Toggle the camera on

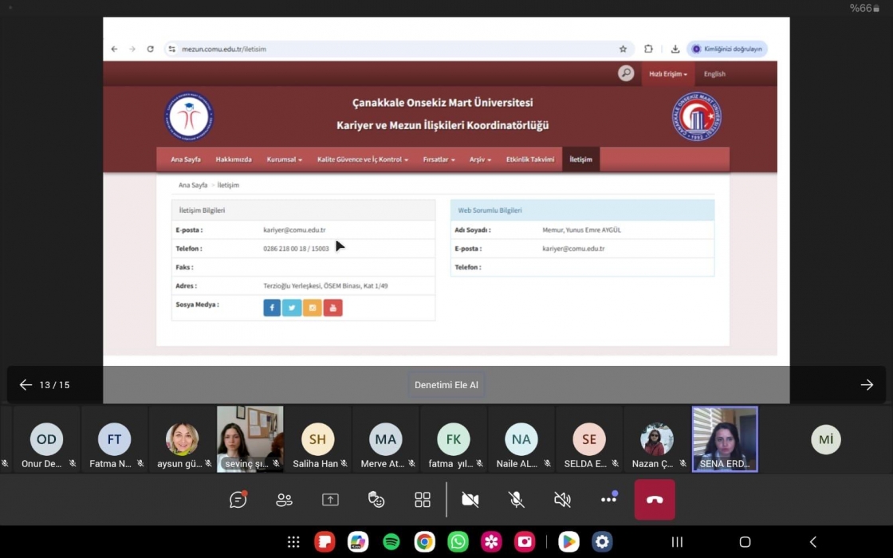[x=470, y=499]
